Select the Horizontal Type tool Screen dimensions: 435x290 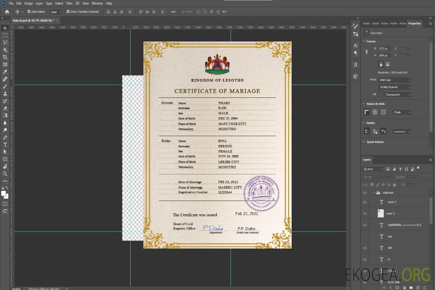(5, 145)
